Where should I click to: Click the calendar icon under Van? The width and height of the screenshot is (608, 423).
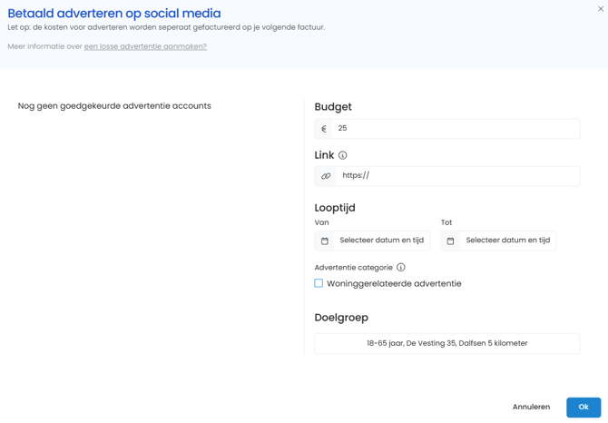point(325,241)
